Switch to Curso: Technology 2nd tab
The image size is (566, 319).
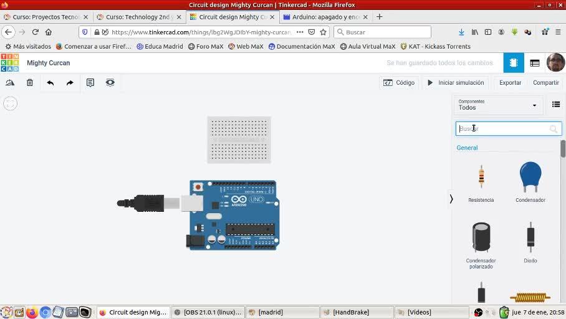[x=139, y=17]
